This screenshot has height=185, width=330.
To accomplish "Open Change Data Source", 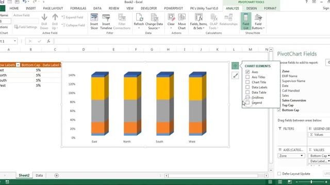I will [154, 22].
